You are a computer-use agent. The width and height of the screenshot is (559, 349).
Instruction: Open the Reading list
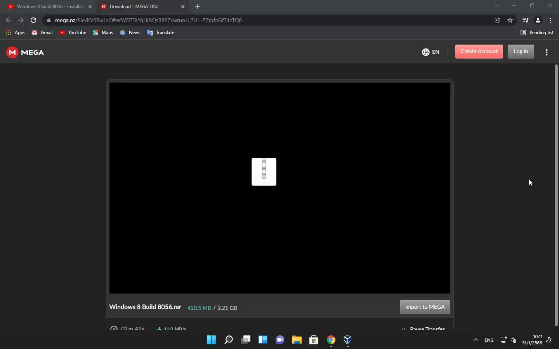pos(537,33)
